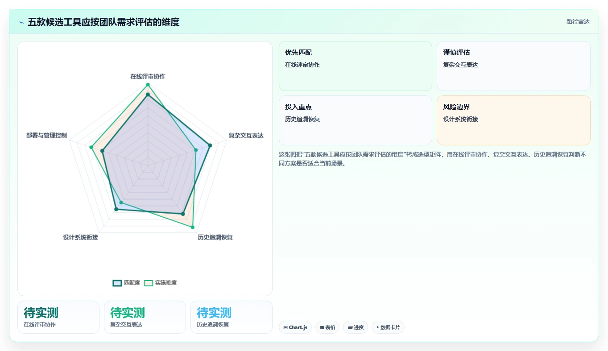Click the 匹配度 data point at 复杂交互表达
The width and height of the screenshot is (608, 351).
pyautogui.click(x=210, y=145)
